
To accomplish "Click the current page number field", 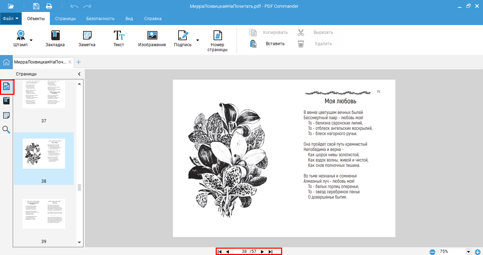I will coord(244,251).
